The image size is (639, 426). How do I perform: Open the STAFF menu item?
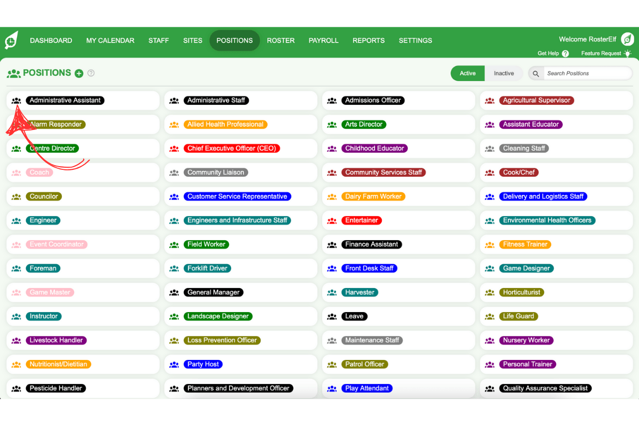click(x=158, y=40)
